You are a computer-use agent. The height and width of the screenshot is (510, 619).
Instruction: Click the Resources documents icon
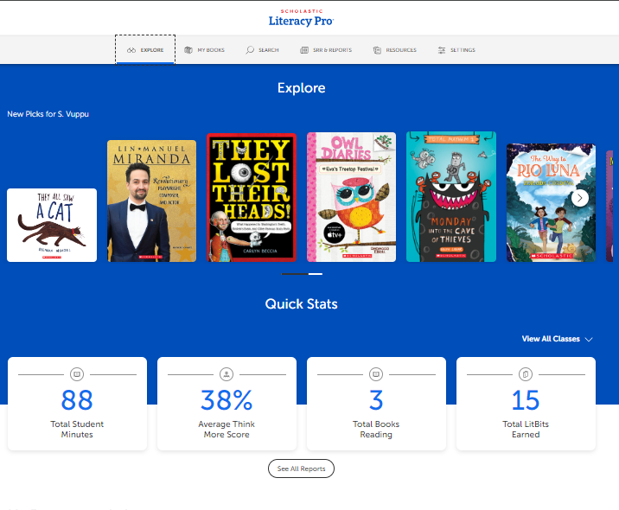click(x=377, y=50)
